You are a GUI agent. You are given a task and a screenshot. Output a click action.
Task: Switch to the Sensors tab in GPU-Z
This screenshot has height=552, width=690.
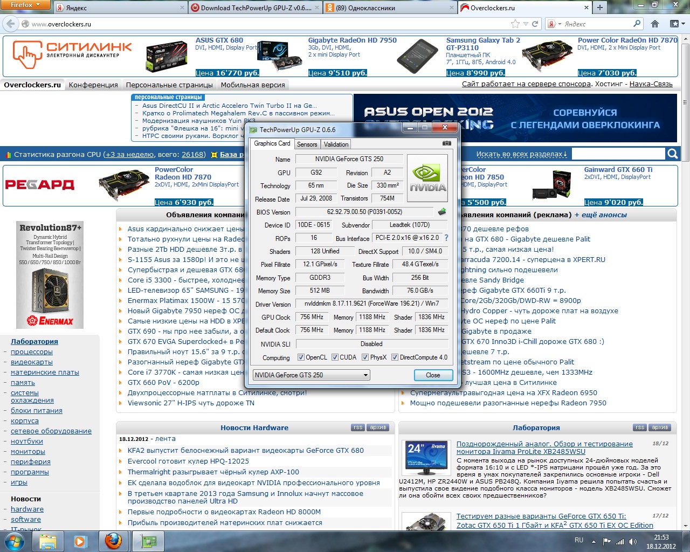tap(307, 144)
